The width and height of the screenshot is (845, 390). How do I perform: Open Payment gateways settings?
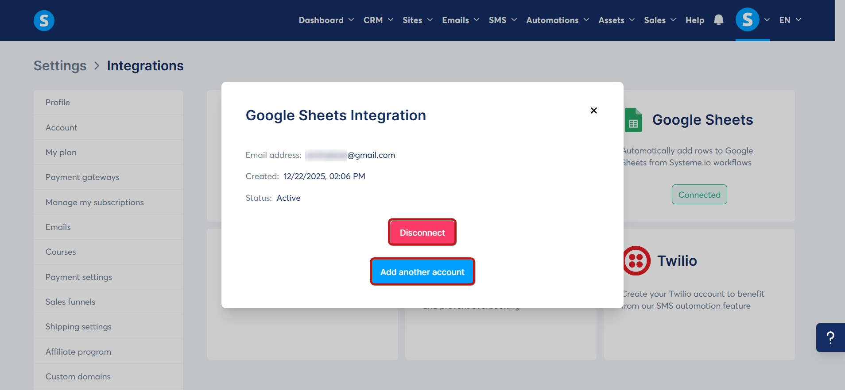[x=108, y=177]
